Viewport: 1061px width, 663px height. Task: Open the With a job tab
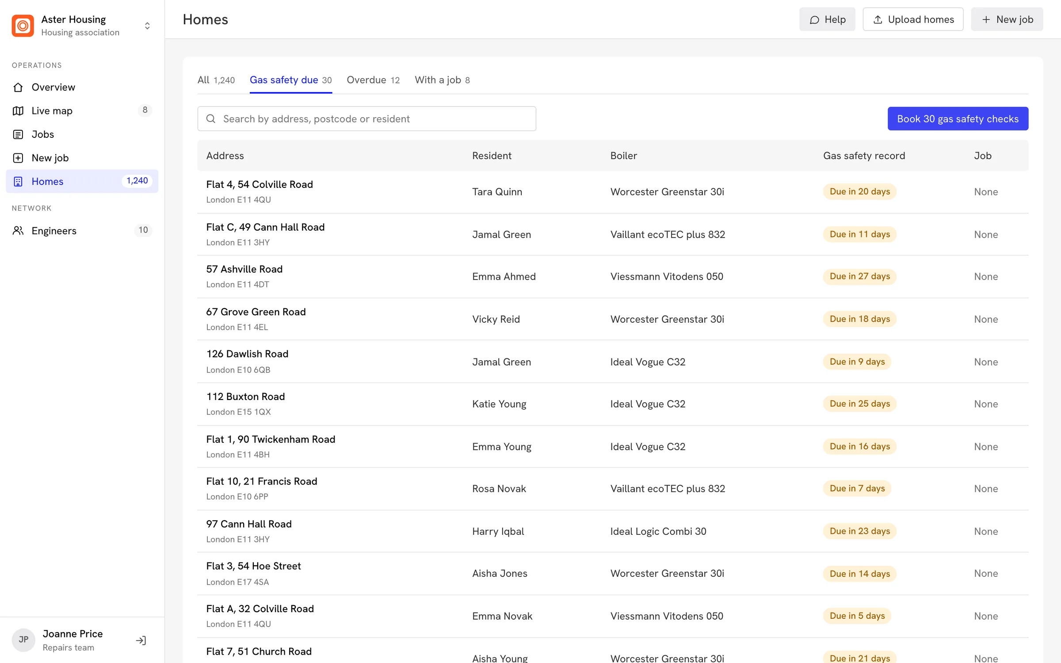[x=442, y=80]
